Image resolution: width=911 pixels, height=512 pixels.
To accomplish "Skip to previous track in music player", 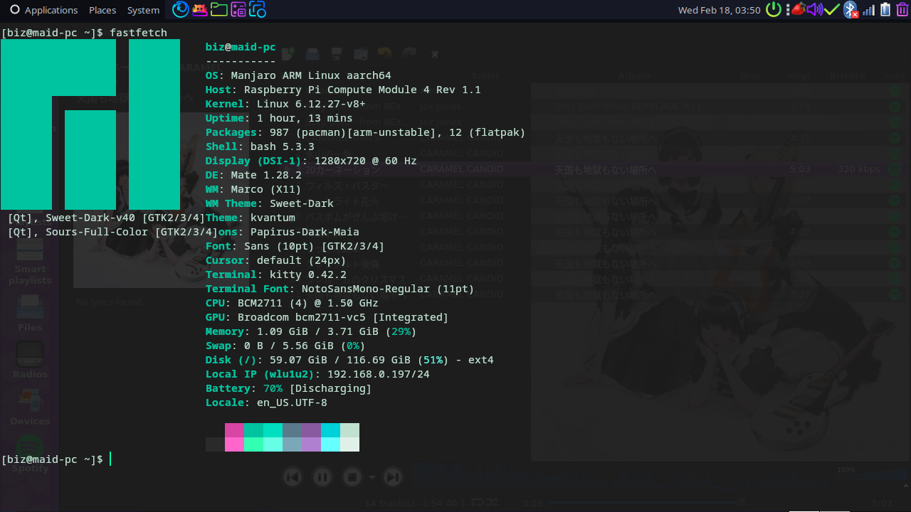I will [293, 476].
